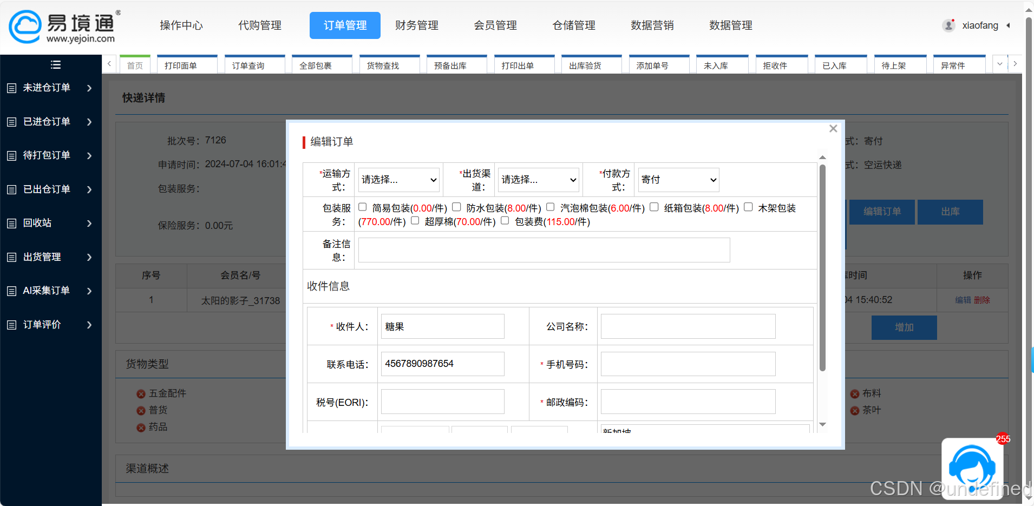
Task: Click the blue 出库 button
Action: (x=950, y=212)
